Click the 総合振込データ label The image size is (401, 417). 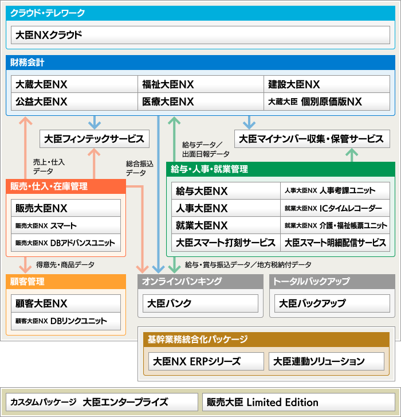pyautogui.click(x=140, y=168)
